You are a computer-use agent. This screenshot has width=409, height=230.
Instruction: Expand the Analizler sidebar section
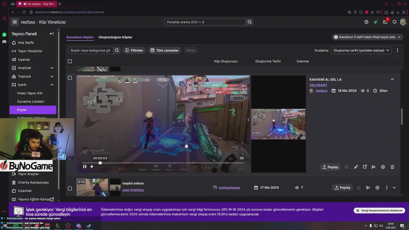coord(52,68)
